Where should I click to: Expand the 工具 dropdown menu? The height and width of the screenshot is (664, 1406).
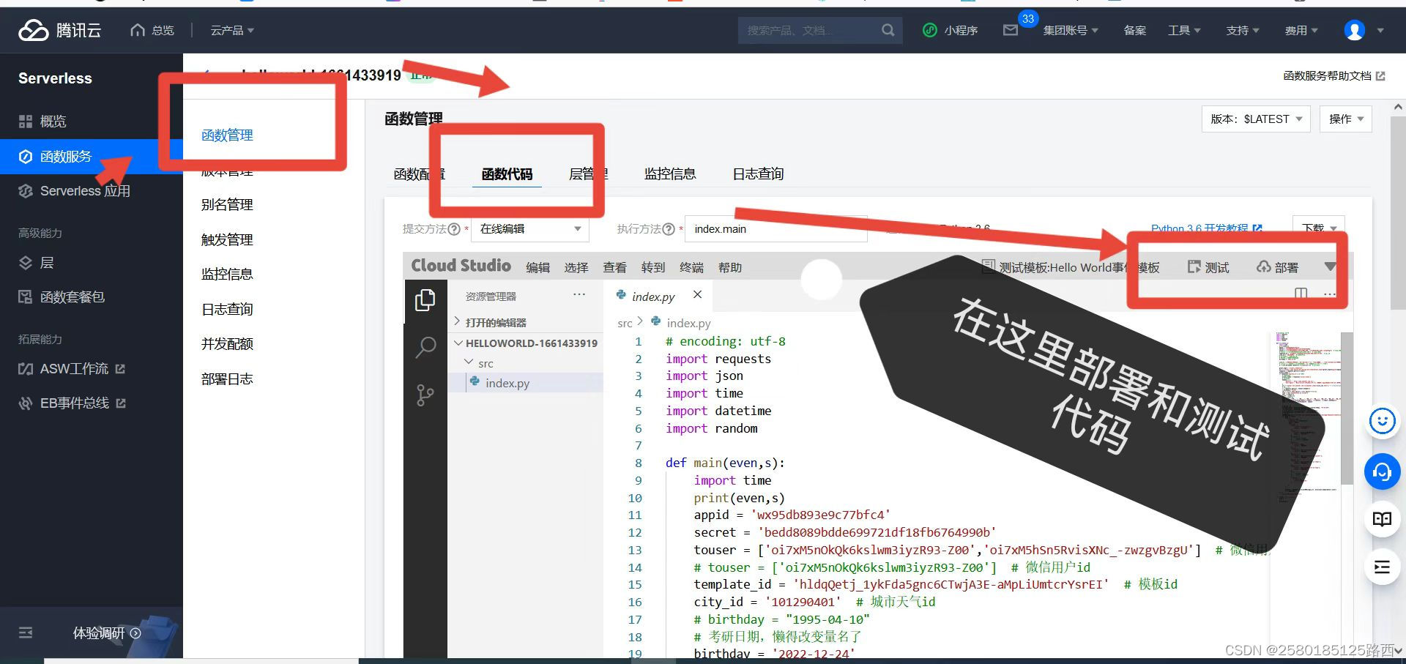coord(1184,30)
